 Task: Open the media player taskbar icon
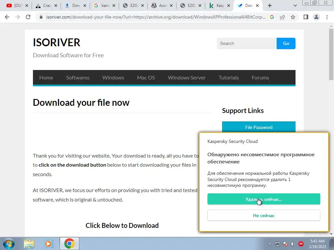click(x=48, y=243)
